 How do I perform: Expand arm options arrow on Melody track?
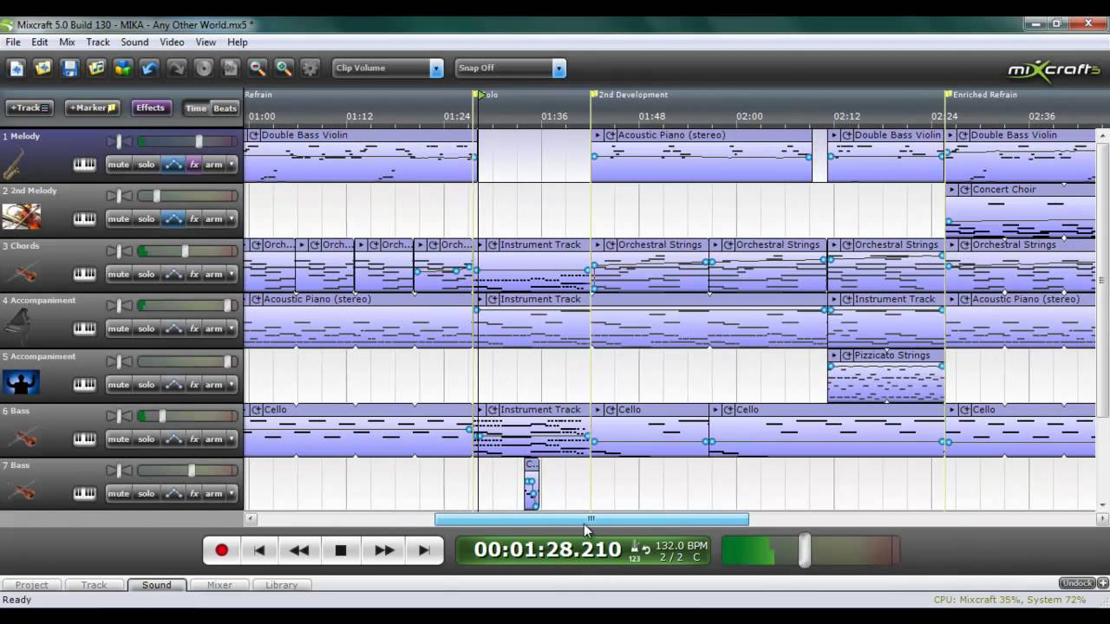tap(232, 165)
